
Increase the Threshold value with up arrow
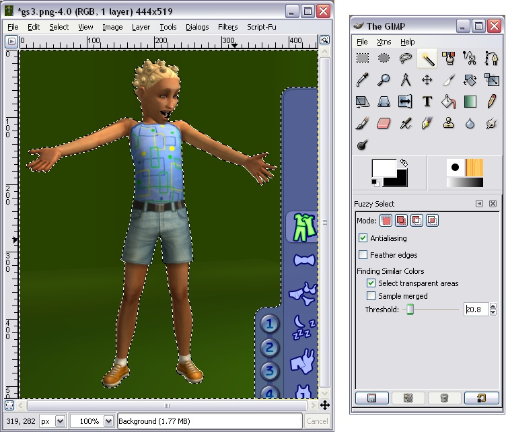(493, 306)
